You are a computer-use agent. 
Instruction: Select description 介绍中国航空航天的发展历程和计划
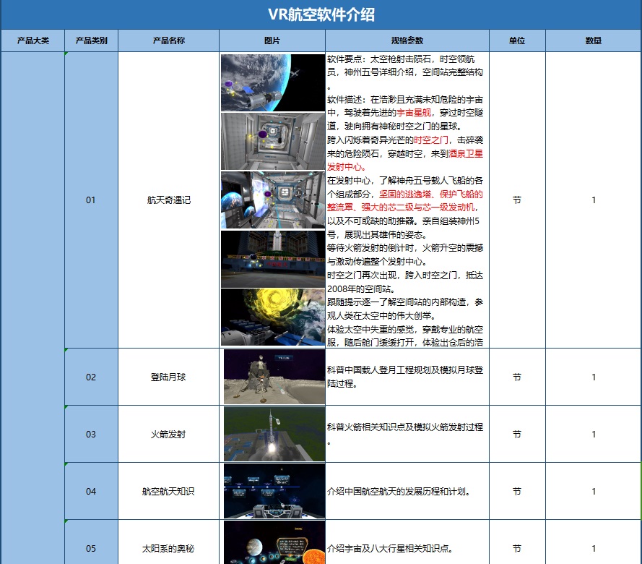click(x=407, y=491)
